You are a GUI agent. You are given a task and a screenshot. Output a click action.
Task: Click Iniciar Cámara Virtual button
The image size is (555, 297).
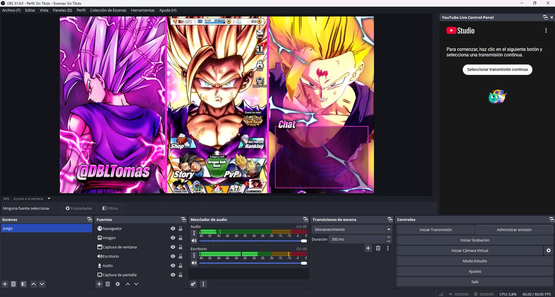[x=469, y=250]
